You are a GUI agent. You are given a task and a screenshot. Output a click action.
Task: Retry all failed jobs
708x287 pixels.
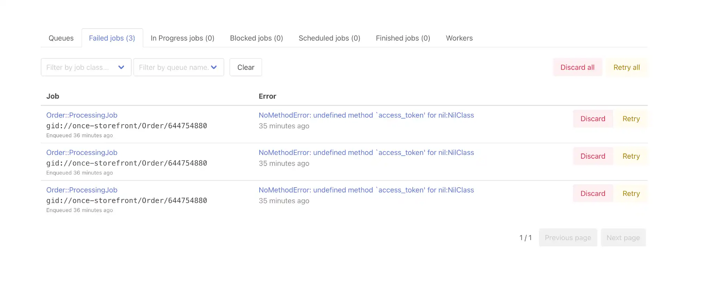(626, 67)
